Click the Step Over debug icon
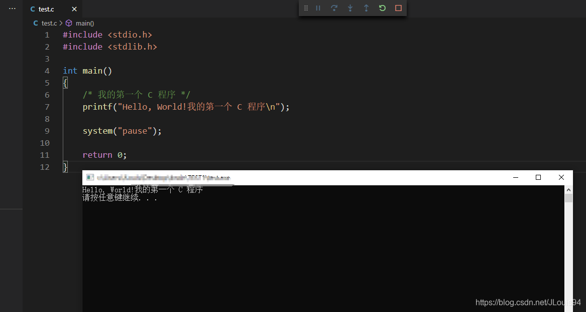The image size is (586, 312). pos(334,8)
